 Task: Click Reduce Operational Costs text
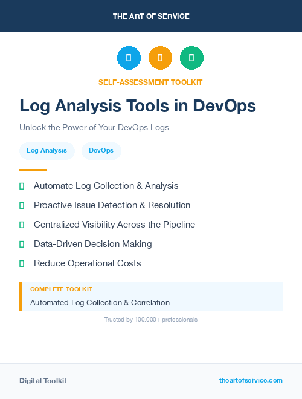[x=88, y=263]
